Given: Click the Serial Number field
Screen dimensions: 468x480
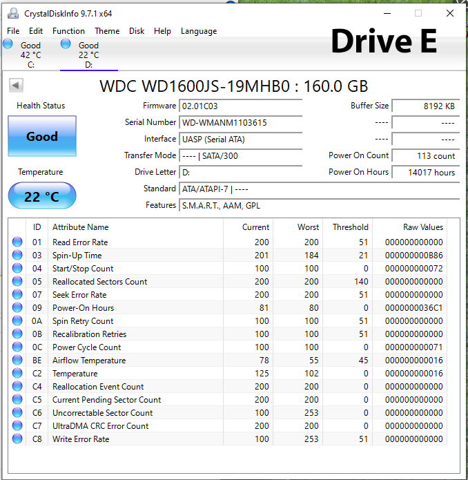Looking at the screenshot, I should [241, 123].
